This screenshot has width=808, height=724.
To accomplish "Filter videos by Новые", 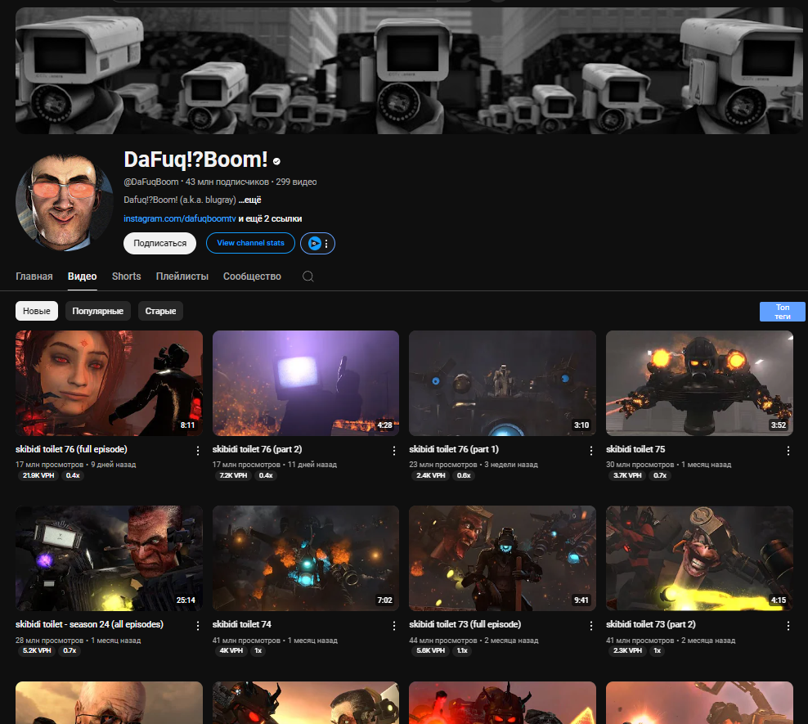I will point(37,311).
